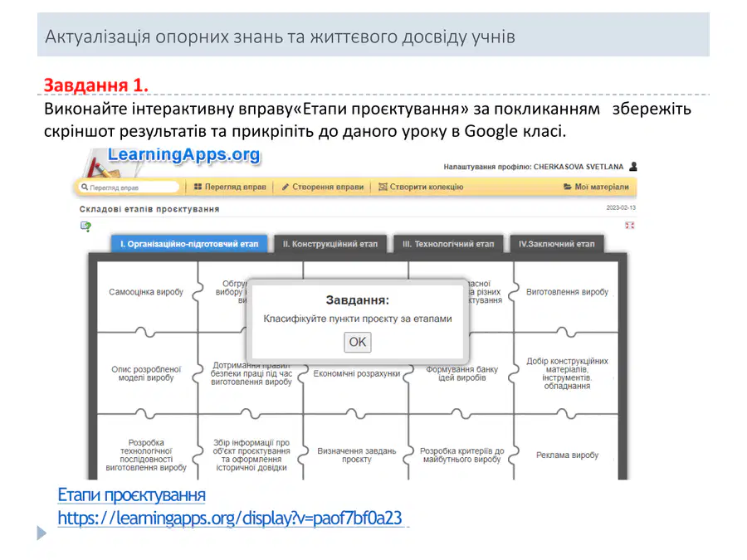
Task: Click the Розробка технологічної послідовності piece
Action: click(146, 455)
